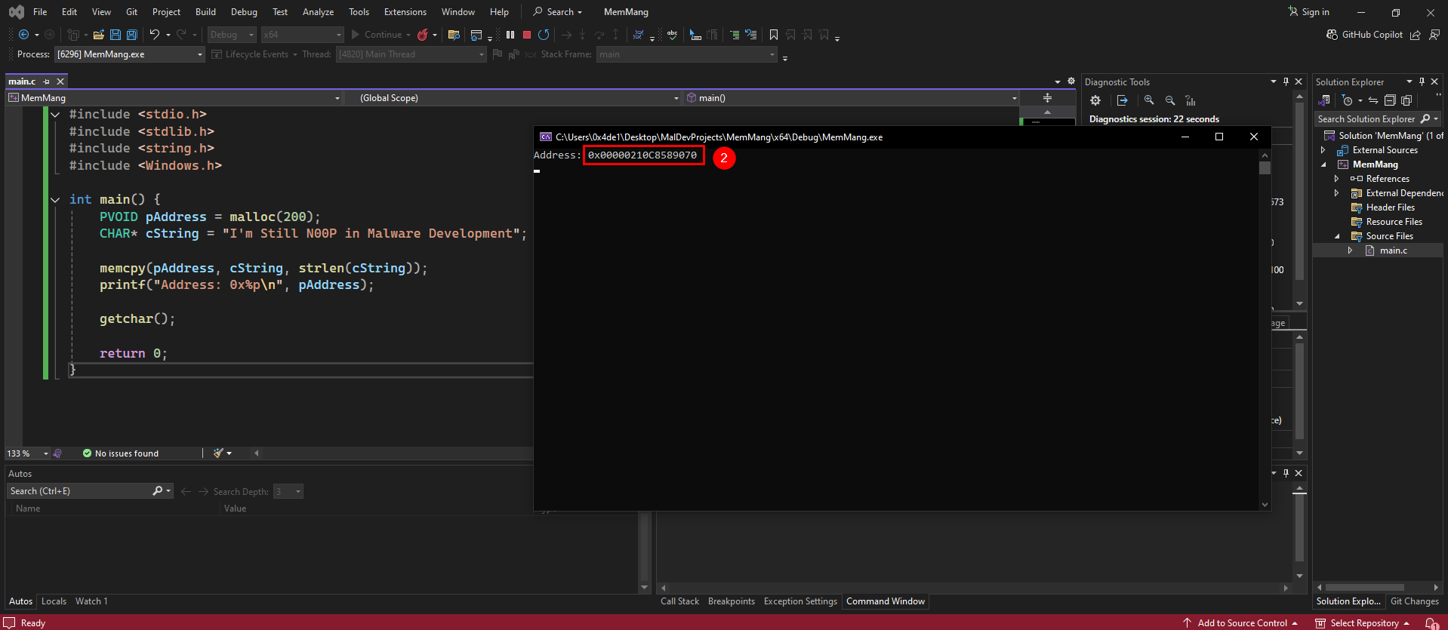Open the Process dropdown
Screen dimensions: 1448x630
pos(200,54)
